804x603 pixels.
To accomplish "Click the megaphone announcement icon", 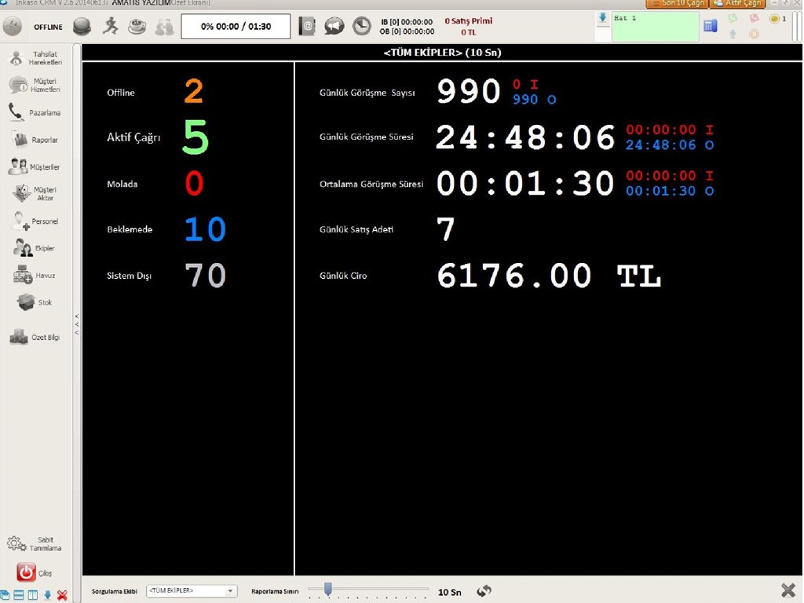I will 334,27.
